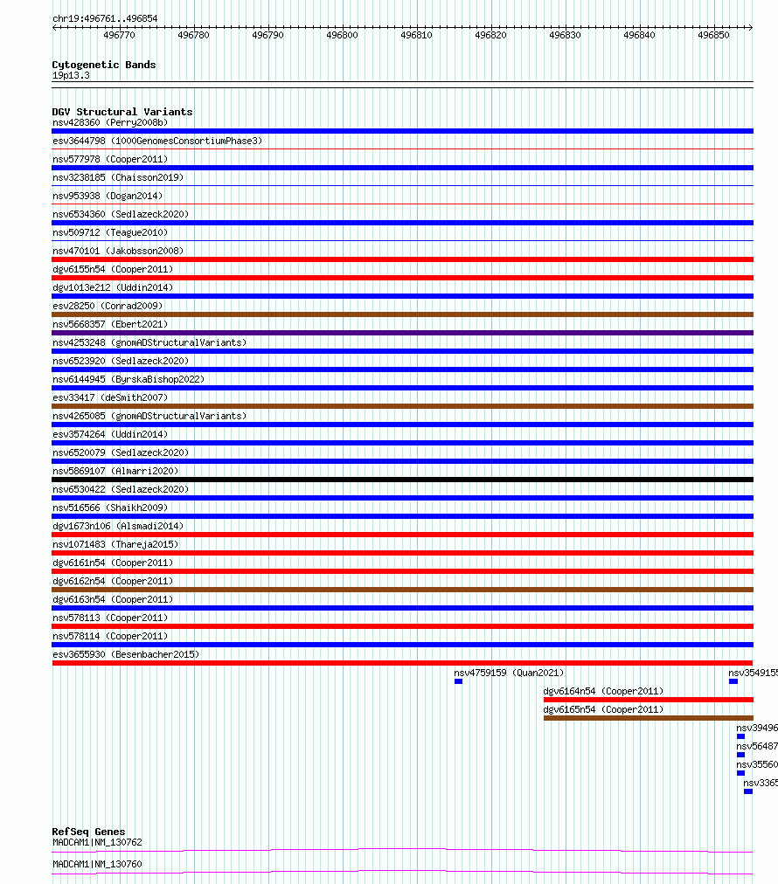Open variant nsv6534360 (Sedlazeck2020)

121,214
